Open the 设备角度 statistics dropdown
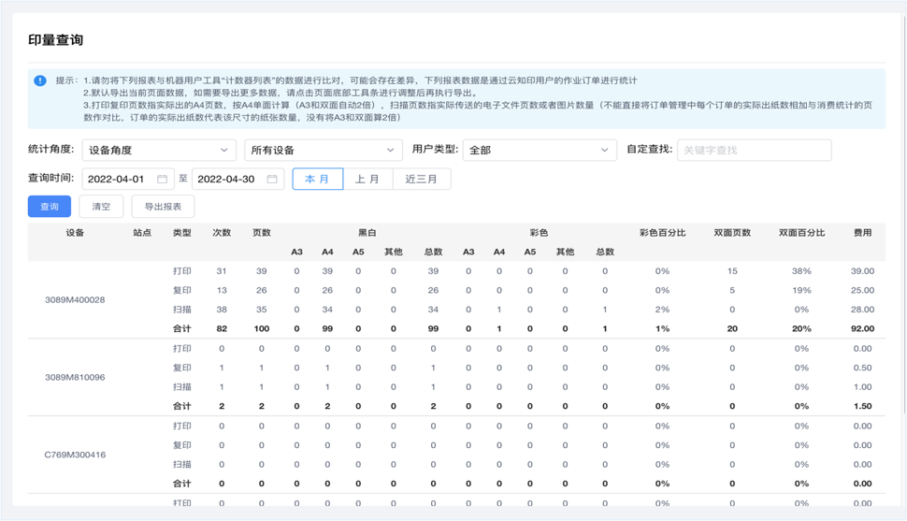This screenshot has height=521, width=907. point(158,150)
